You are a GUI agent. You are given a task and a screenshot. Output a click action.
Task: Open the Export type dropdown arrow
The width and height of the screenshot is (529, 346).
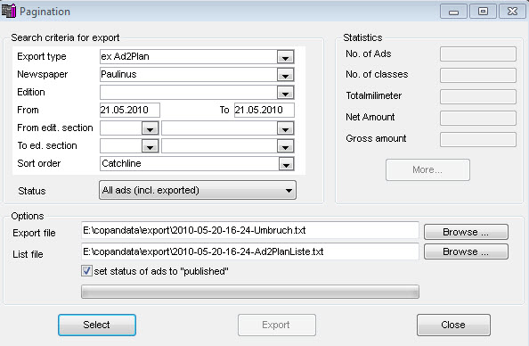285,57
